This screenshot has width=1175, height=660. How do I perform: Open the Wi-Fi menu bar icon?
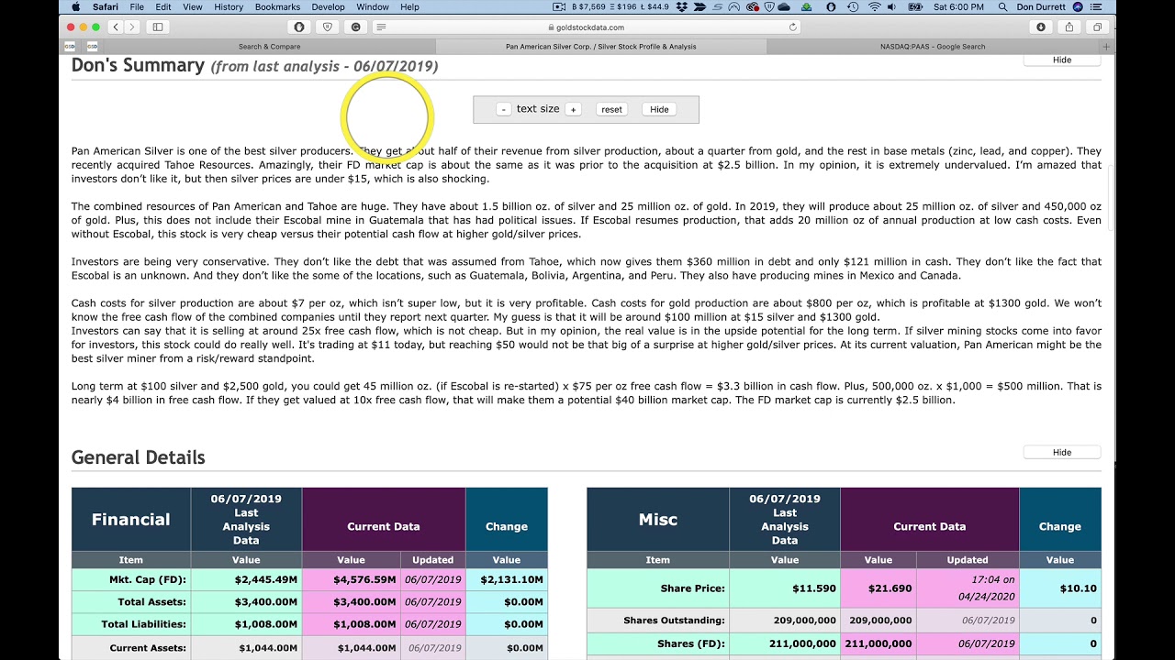(x=874, y=6)
